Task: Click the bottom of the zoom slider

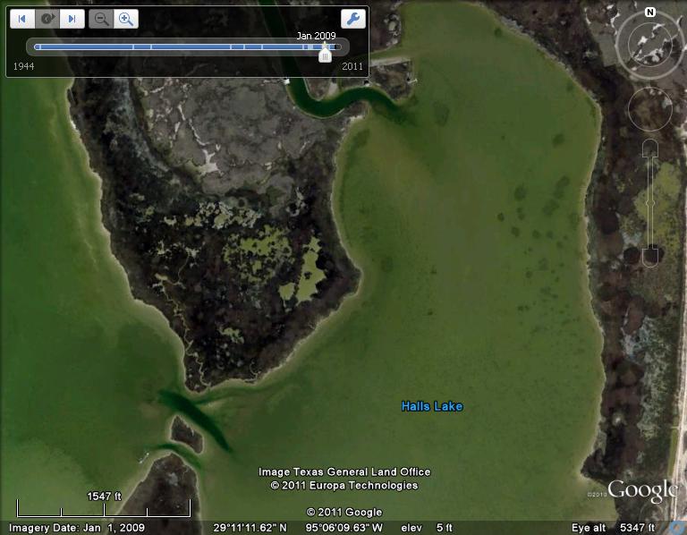Action: click(x=650, y=257)
